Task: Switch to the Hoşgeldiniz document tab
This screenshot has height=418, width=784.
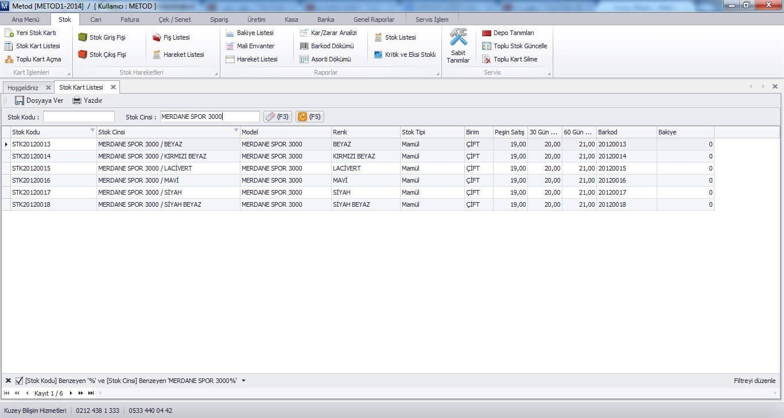Action: (x=23, y=87)
